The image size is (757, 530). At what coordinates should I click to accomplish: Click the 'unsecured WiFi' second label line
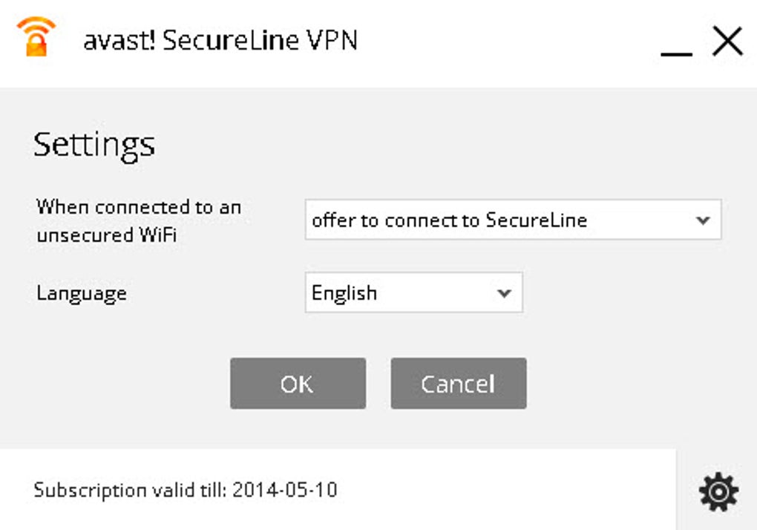(106, 237)
